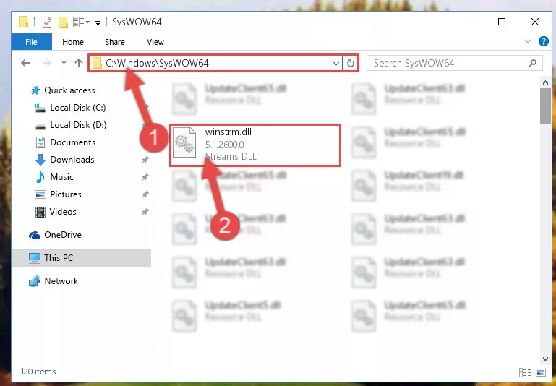Open the Customize Quick Access Toolbar dropdown
The image size is (556, 386).
click(98, 22)
